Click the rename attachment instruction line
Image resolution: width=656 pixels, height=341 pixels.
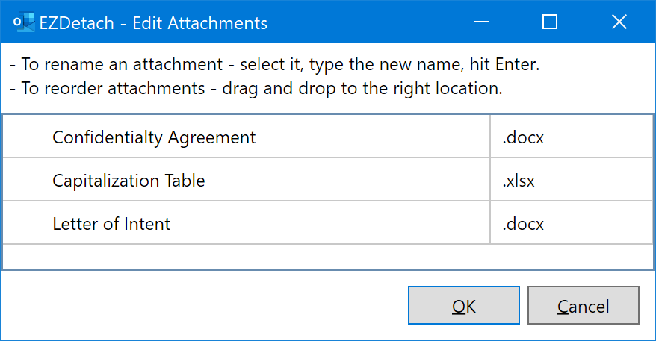point(274,64)
